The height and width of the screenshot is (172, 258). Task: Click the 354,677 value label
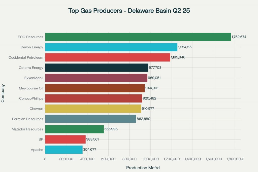[x=90, y=150]
